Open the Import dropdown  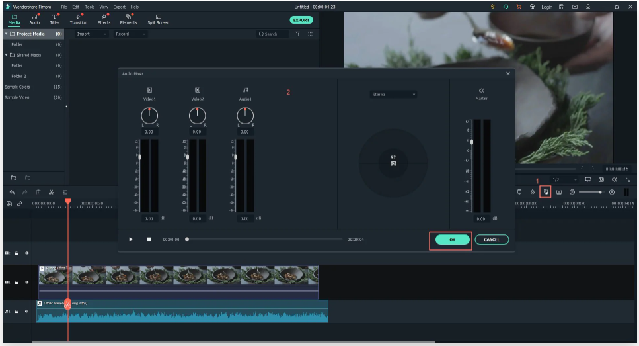(91, 34)
